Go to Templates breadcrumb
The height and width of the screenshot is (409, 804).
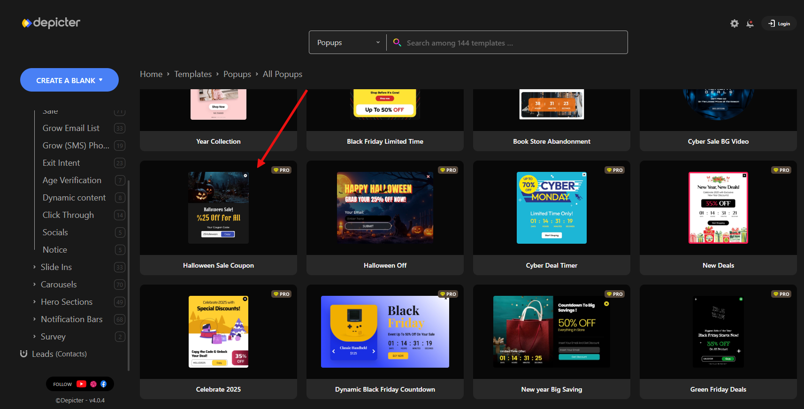point(193,74)
